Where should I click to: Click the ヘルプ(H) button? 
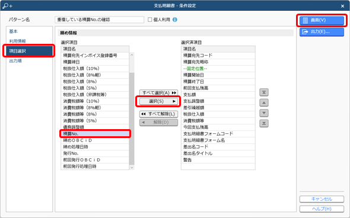click(x=322, y=209)
